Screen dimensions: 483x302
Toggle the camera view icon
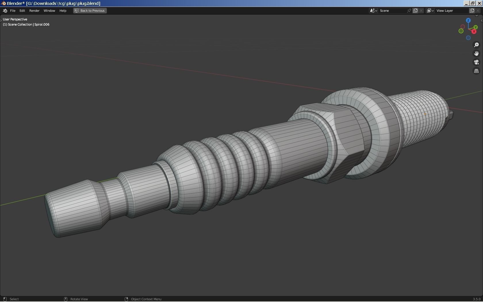[476, 62]
